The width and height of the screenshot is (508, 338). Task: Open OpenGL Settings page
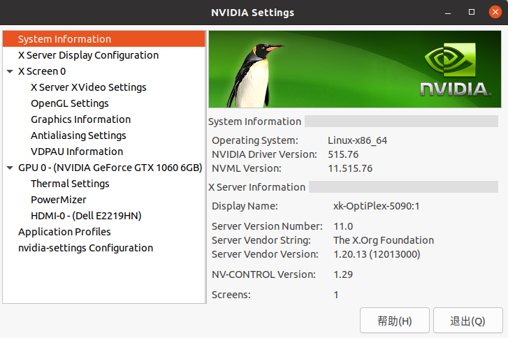tap(69, 103)
